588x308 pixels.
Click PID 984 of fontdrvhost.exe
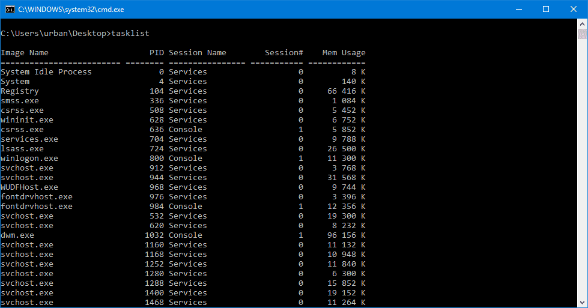(x=157, y=207)
